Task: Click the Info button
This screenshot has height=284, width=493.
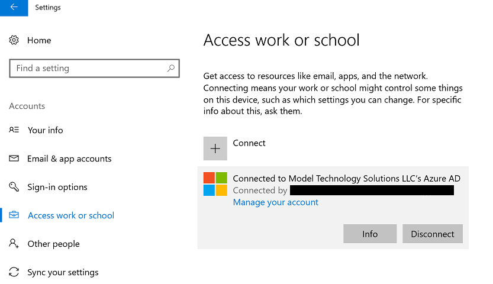Action: click(x=370, y=234)
